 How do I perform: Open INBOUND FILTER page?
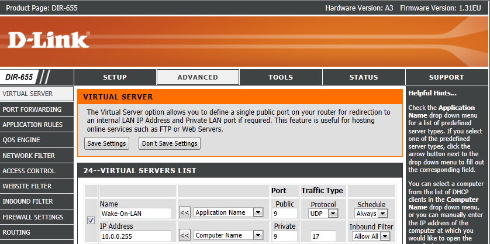click(x=37, y=201)
